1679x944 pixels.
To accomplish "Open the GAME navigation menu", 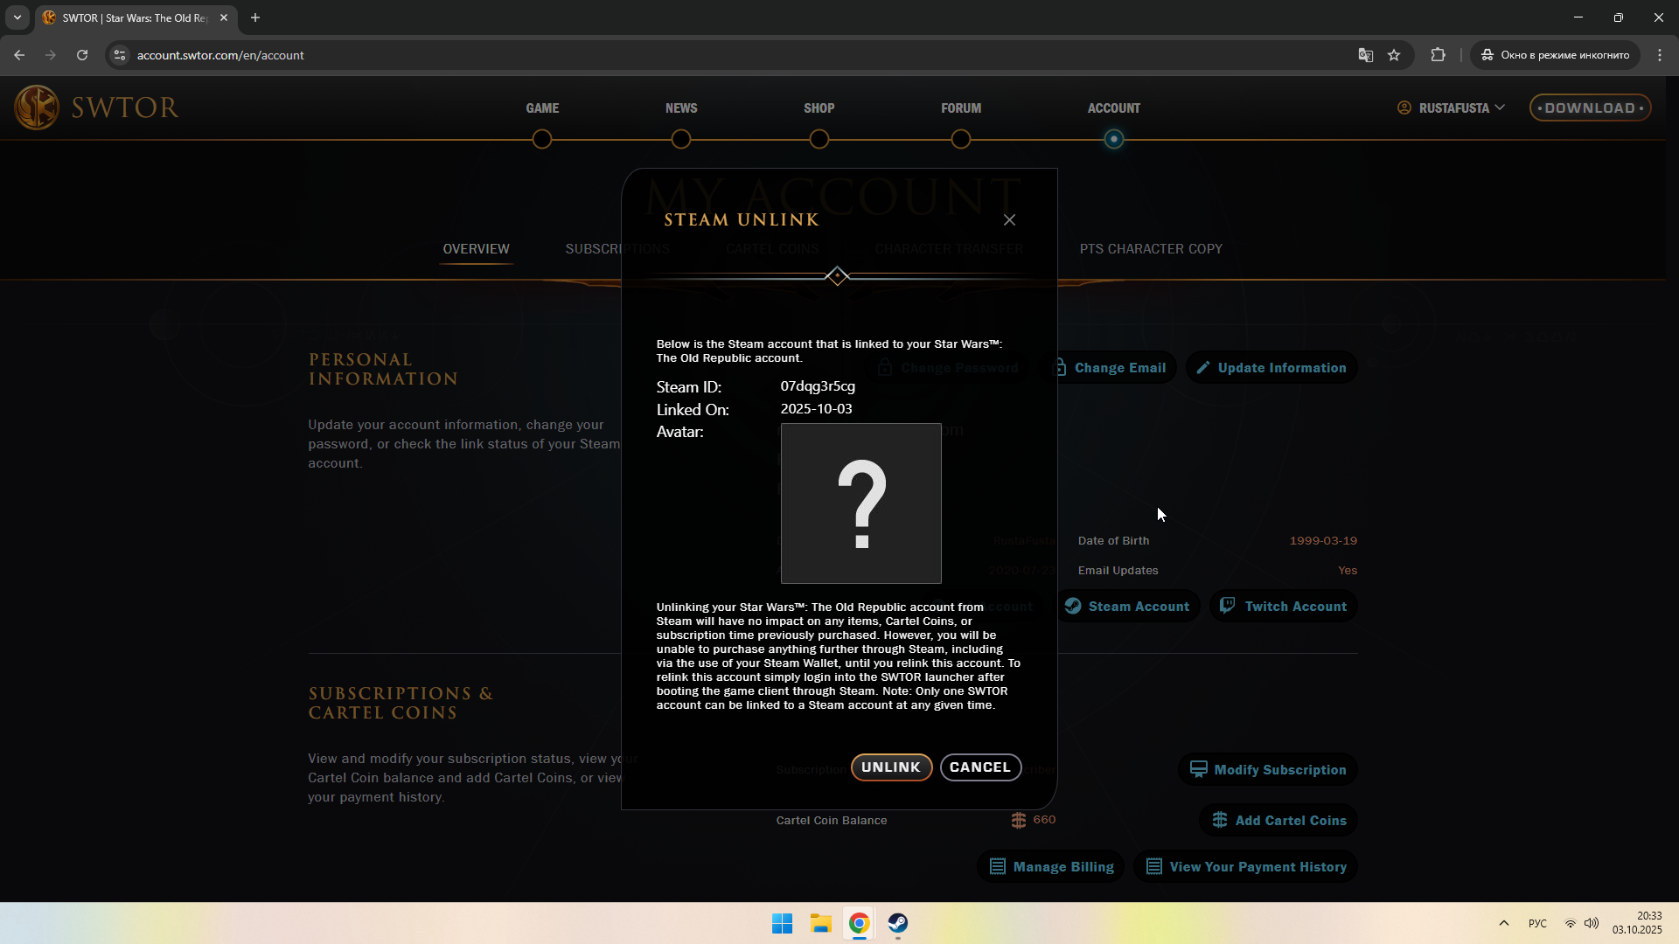I will [542, 108].
